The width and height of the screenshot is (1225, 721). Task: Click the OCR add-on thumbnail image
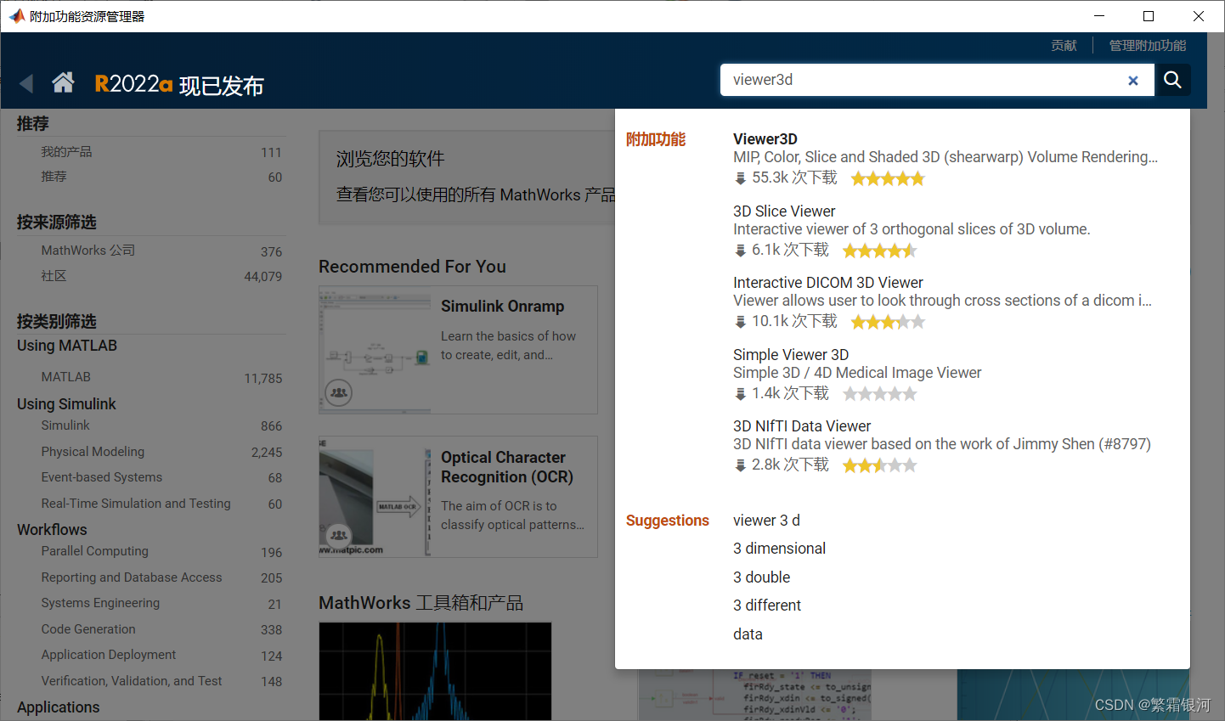pyautogui.click(x=375, y=498)
